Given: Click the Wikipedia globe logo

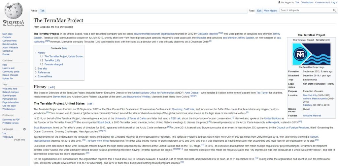Looking at the screenshot, I should (13, 11).
